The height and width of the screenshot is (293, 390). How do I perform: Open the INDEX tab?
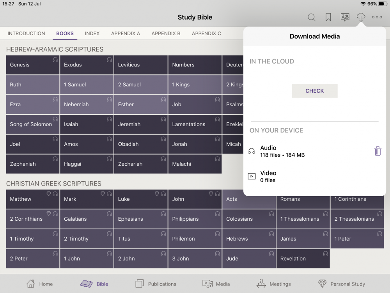click(x=92, y=34)
